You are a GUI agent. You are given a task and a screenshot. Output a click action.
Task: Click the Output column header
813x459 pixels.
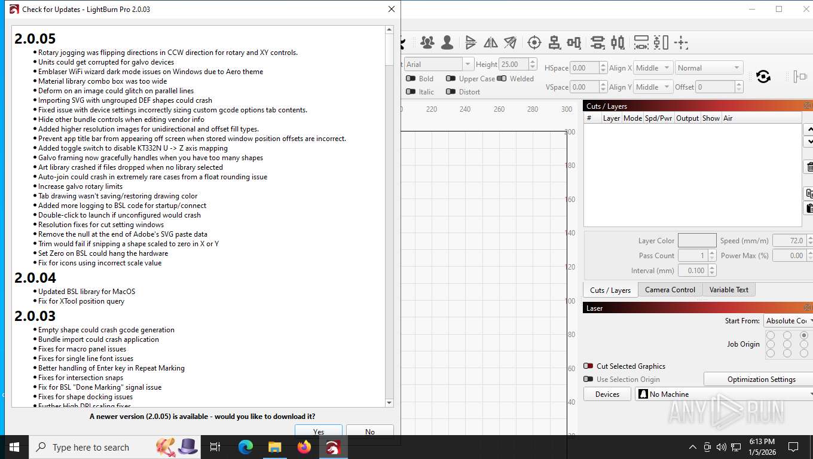coord(687,118)
